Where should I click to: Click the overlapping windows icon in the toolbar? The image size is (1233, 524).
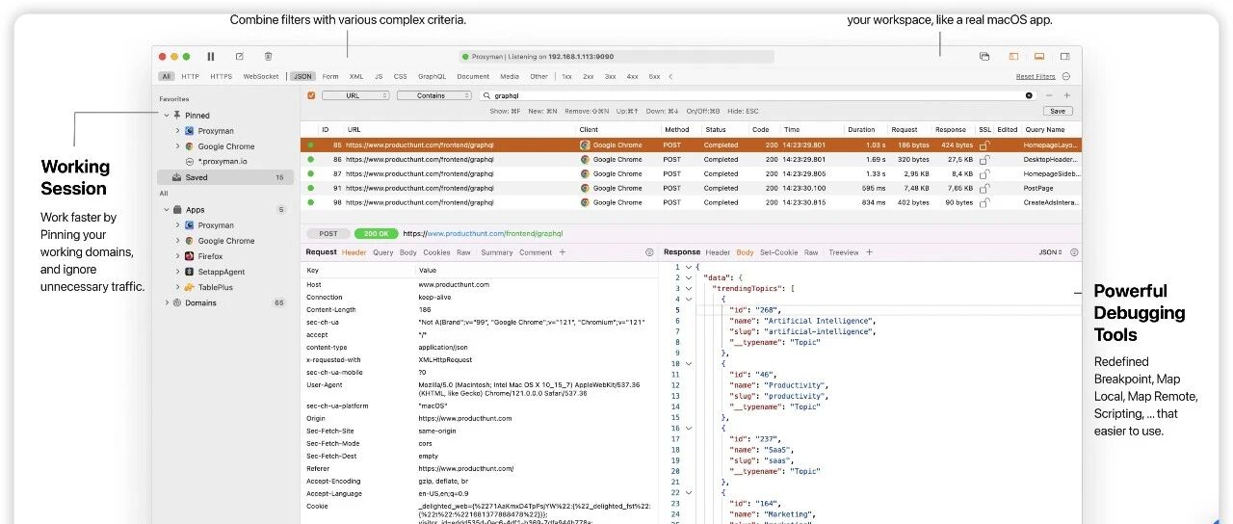[984, 57]
